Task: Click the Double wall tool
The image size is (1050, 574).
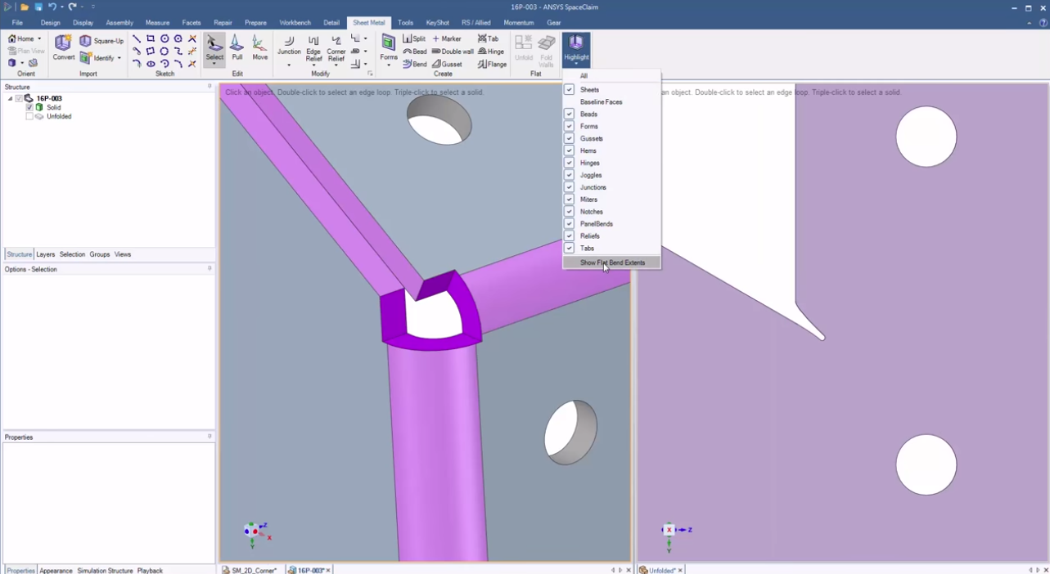Action: click(x=453, y=52)
